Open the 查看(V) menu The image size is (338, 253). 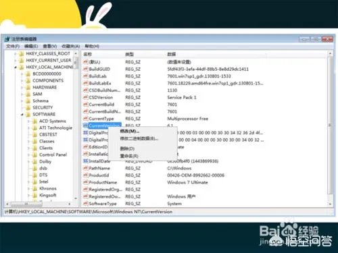pyautogui.click(x=50, y=46)
